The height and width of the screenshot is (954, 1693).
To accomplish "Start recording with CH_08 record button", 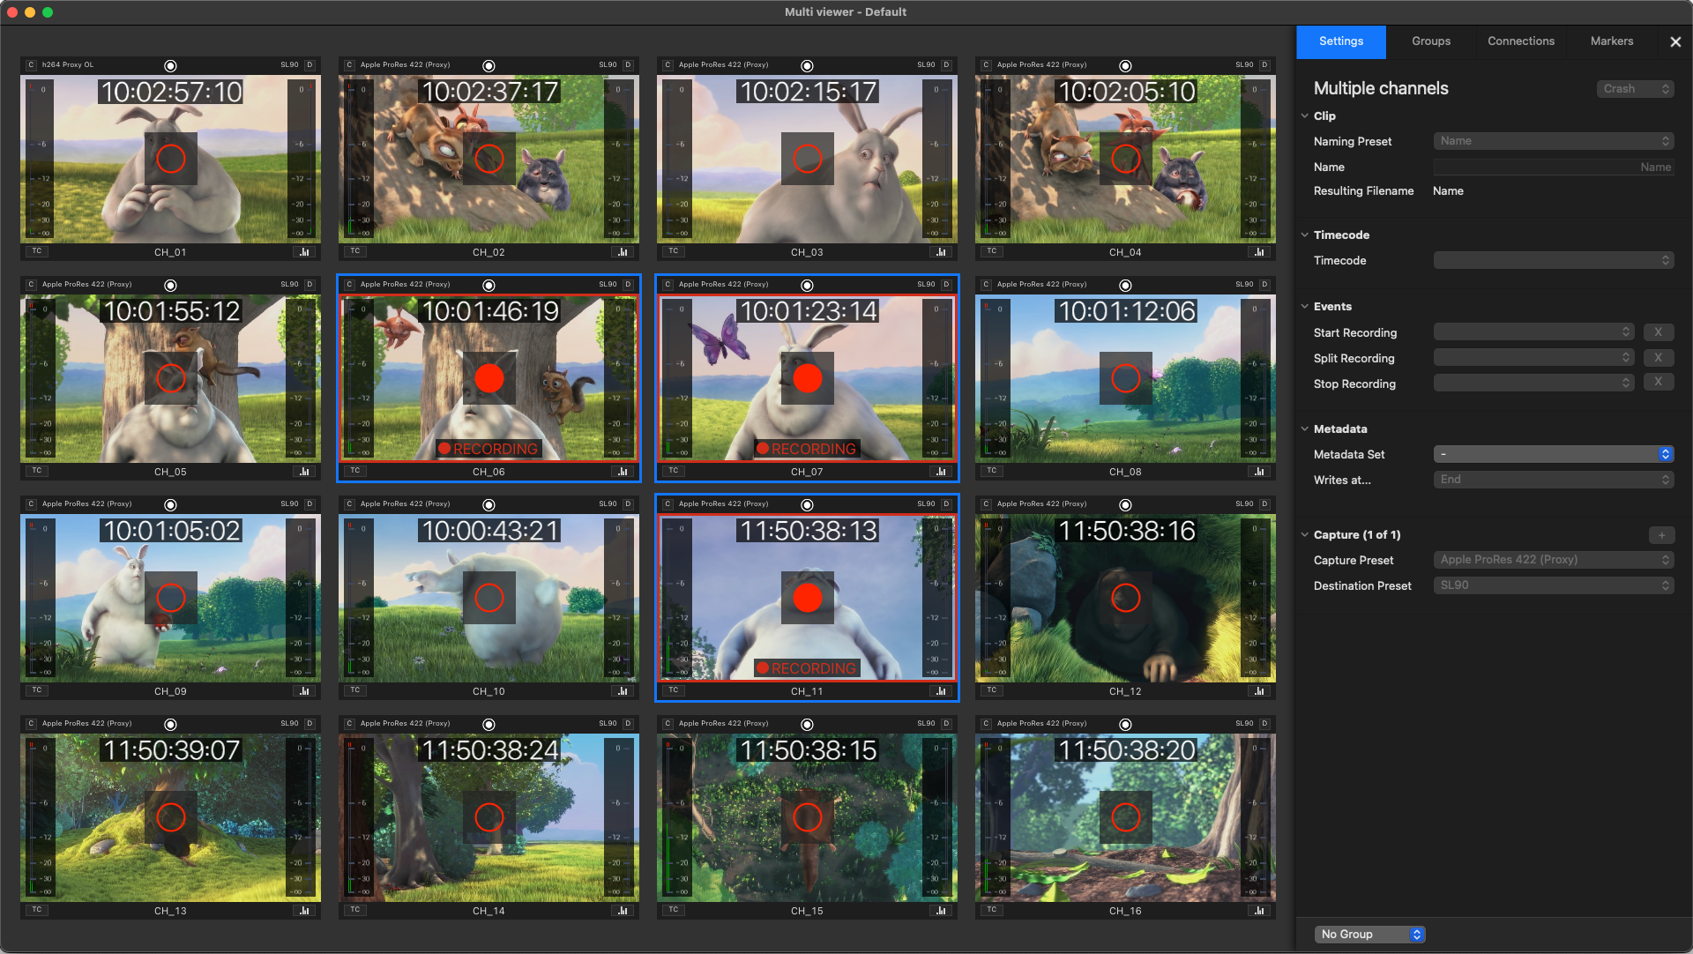I will (x=1126, y=378).
